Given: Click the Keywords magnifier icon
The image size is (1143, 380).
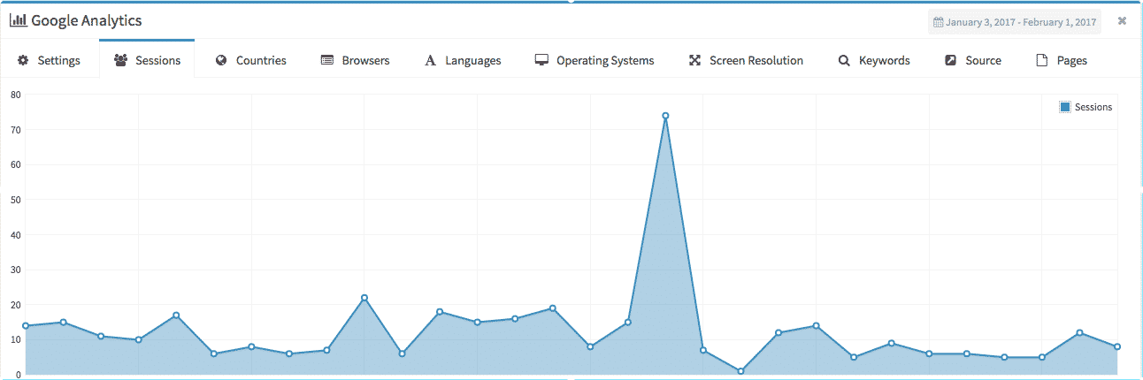Looking at the screenshot, I should (844, 60).
